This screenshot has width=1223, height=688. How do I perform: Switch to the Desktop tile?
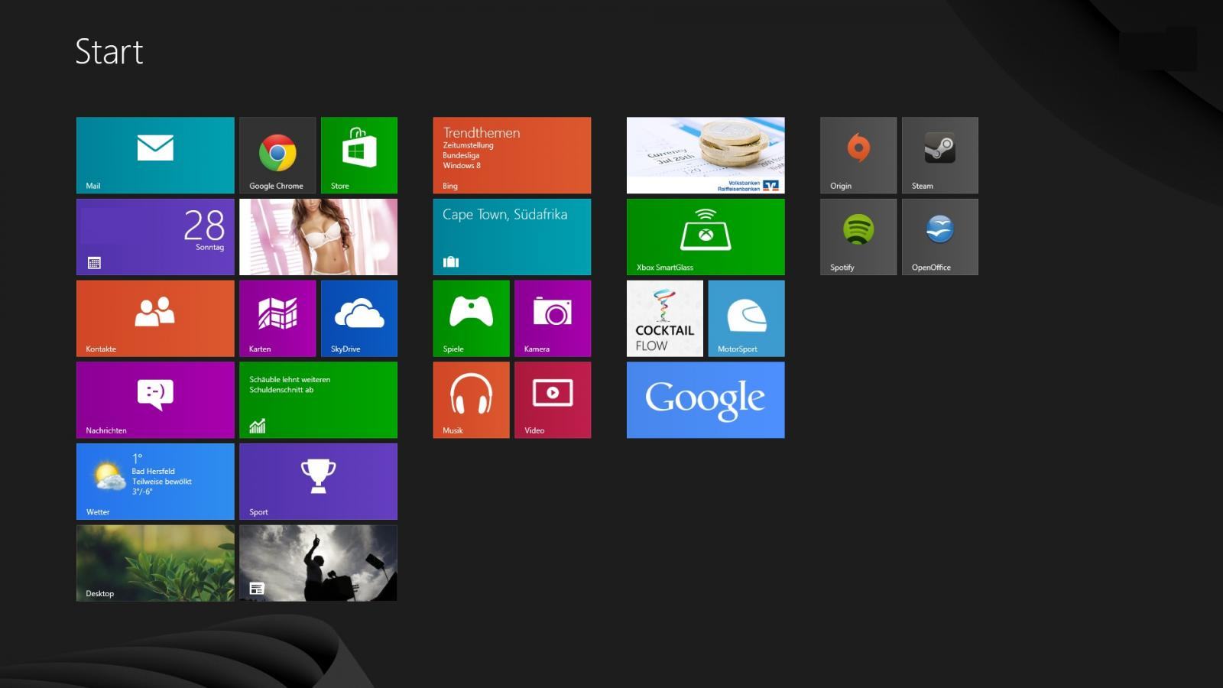[x=155, y=563]
